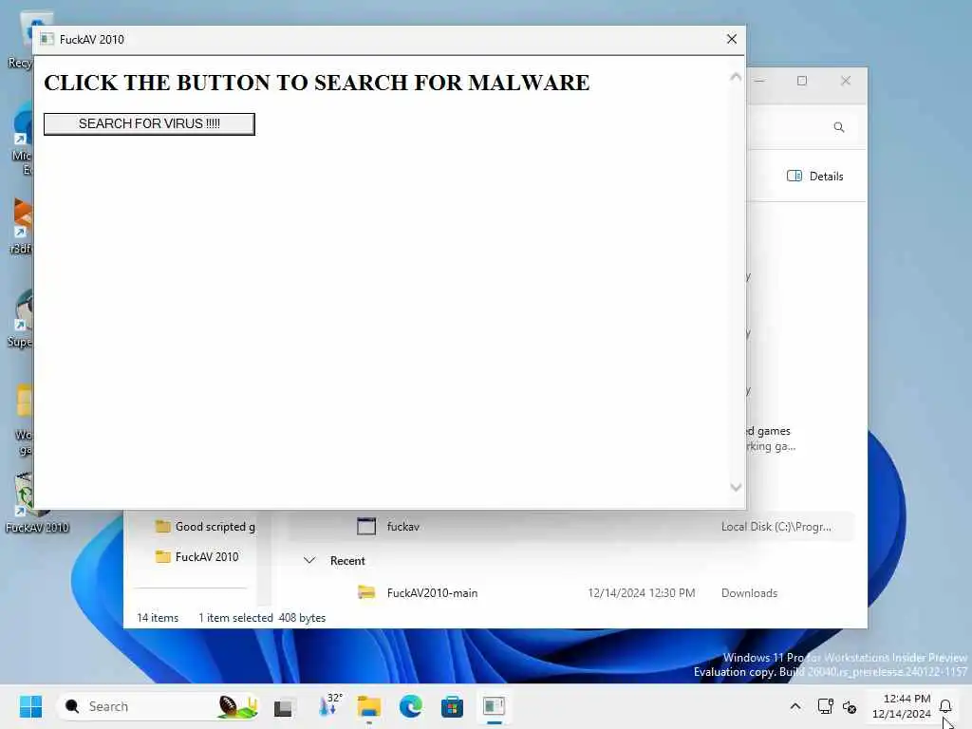Screen dimensions: 972x729
Task: Click the FuckAV2010-main folder icon
Action: tap(366, 592)
